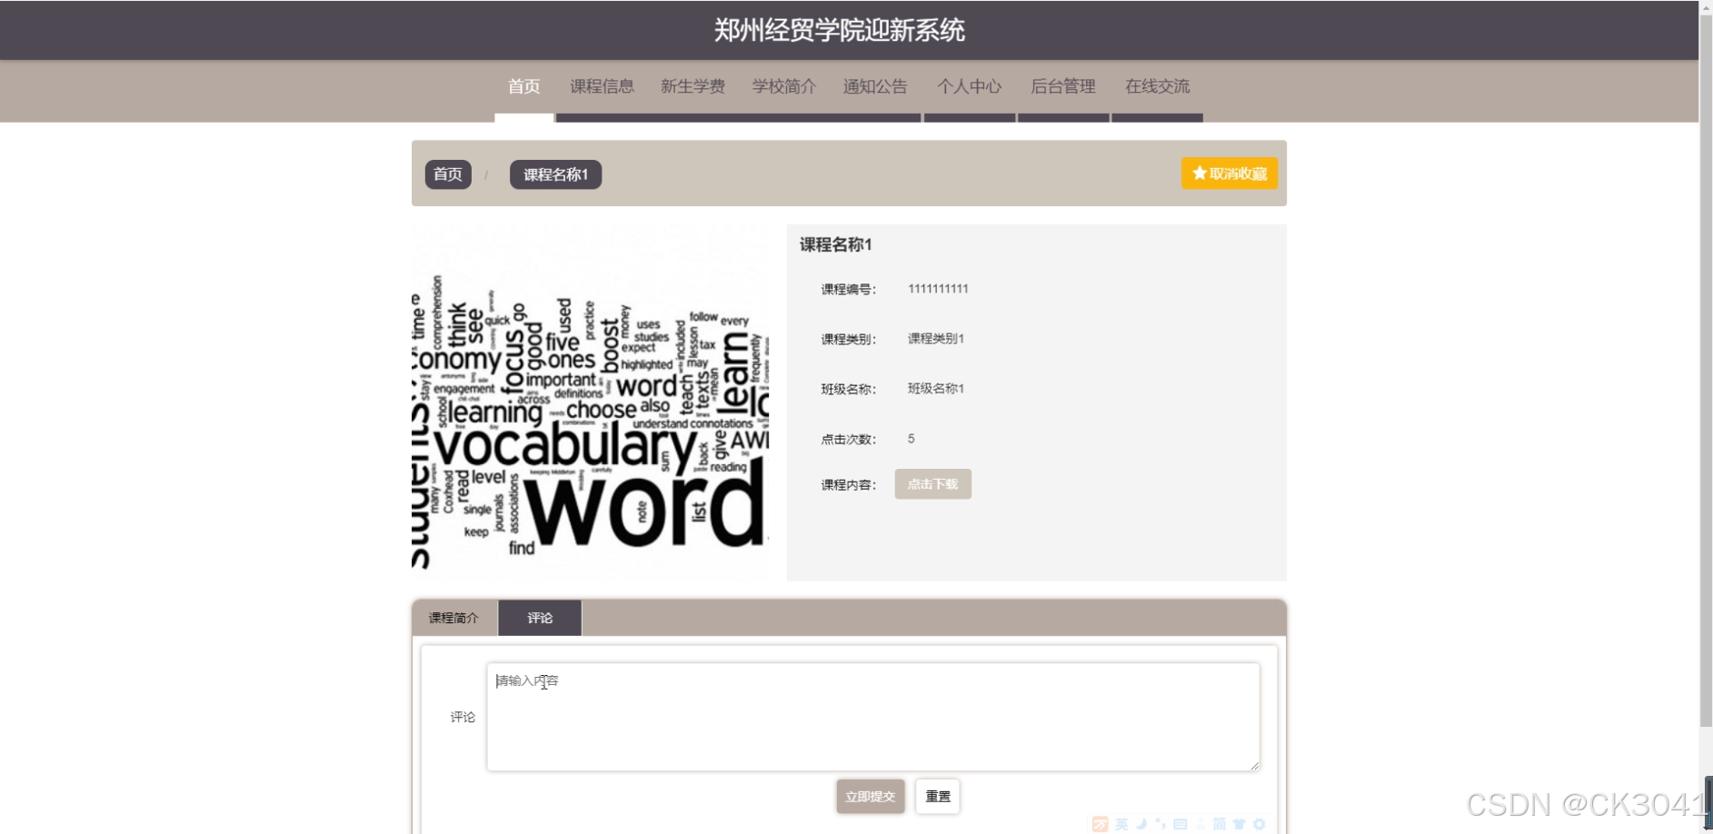Toggle favorite with the 取消收藏 star button
The image size is (1713, 834).
pos(1229,174)
